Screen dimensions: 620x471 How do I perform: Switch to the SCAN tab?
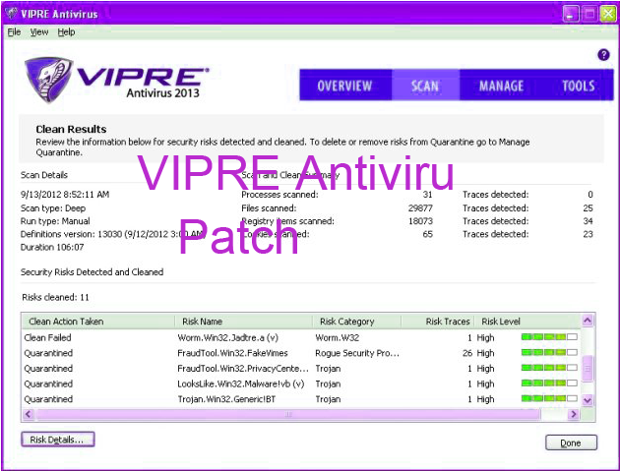click(425, 86)
